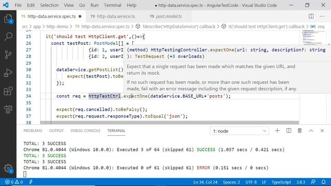Click 'responseType' on line 37
The width and height of the screenshot is (331, 186).
tap(124, 116)
